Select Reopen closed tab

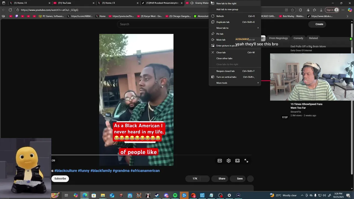pyautogui.click(x=235, y=71)
